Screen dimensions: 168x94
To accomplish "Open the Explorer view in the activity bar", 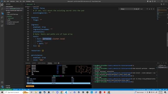I will tap(2, 5).
